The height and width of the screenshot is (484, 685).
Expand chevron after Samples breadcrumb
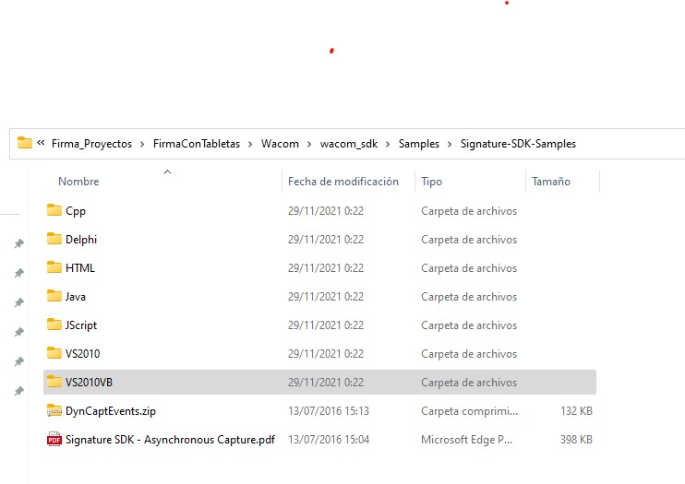(450, 144)
